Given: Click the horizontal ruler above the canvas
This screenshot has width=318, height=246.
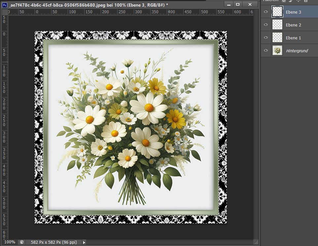Looking at the screenshot, I should coord(130,12).
